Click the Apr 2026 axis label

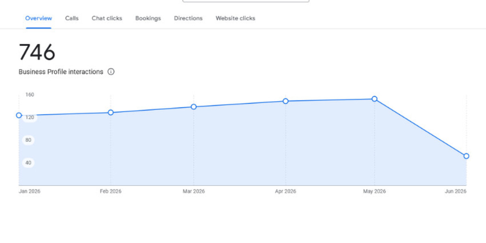(286, 192)
